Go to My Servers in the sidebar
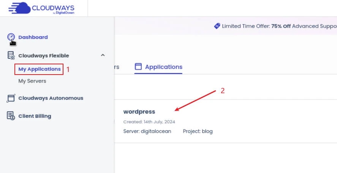337x173 pixels. click(x=32, y=81)
